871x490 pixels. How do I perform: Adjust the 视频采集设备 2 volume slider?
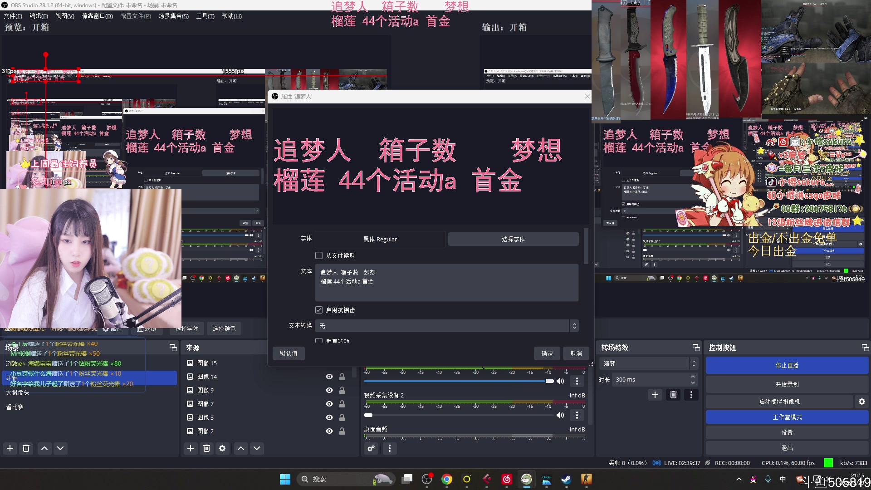tap(459, 415)
